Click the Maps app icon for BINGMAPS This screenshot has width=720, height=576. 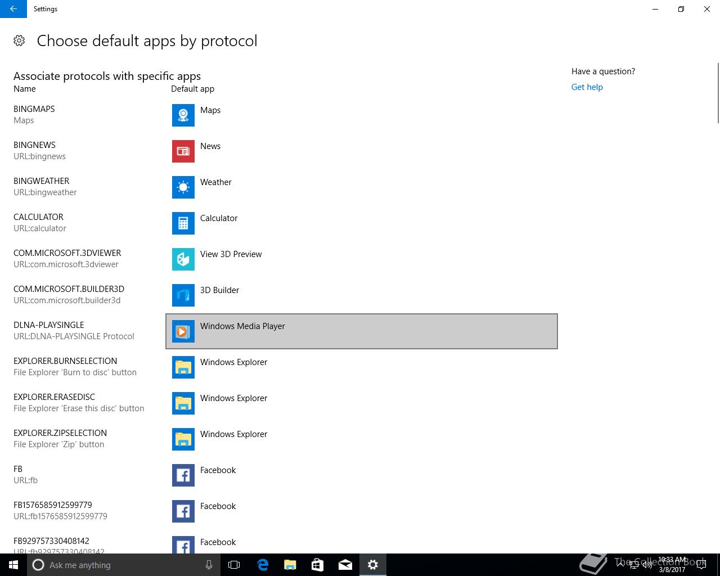[x=183, y=115]
